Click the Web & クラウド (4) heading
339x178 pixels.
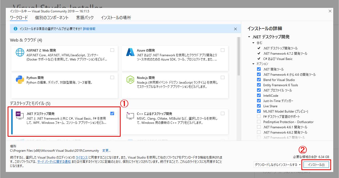[26, 40]
